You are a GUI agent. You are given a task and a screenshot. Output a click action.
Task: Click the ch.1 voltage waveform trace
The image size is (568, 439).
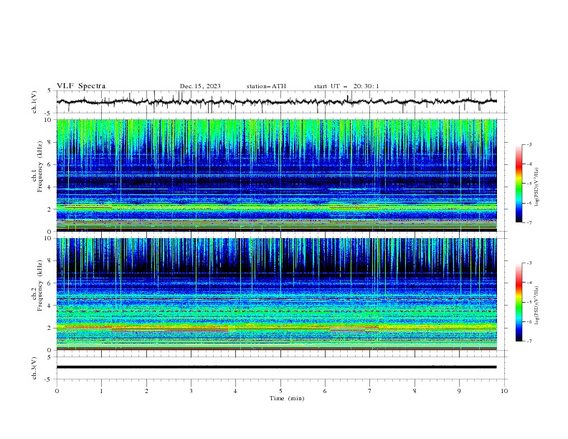coord(276,102)
